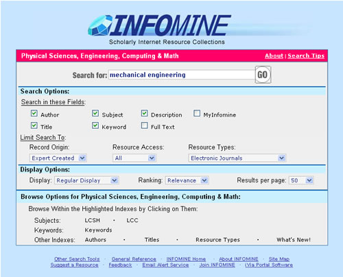This screenshot has height=277, width=343.
Task: Uncheck the Keyword field checkbox
Action: (x=95, y=125)
